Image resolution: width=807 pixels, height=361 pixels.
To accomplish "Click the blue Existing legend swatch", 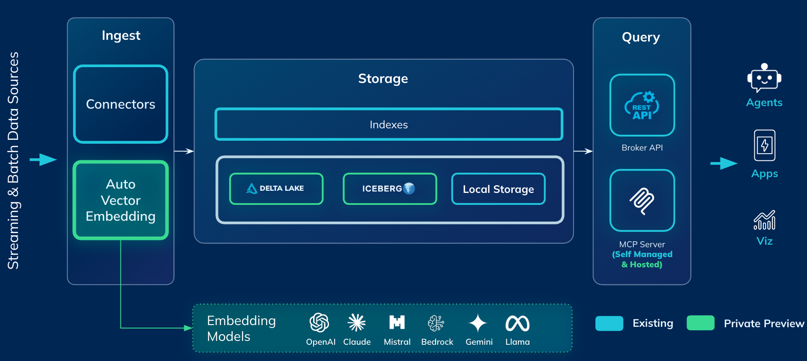I will (609, 323).
